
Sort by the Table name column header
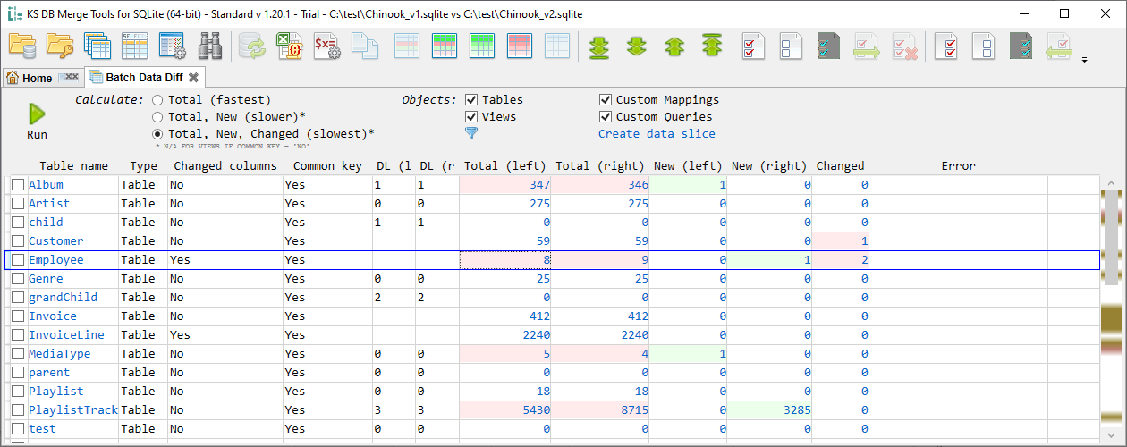click(x=74, y=165)
